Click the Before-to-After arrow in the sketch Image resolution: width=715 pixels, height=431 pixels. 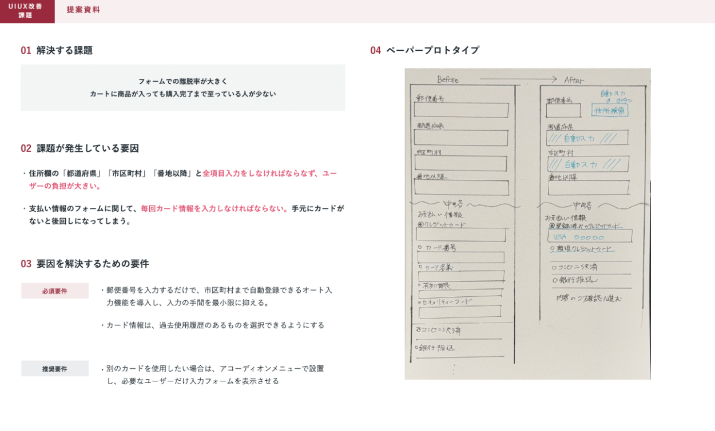[x=518, y=79]
